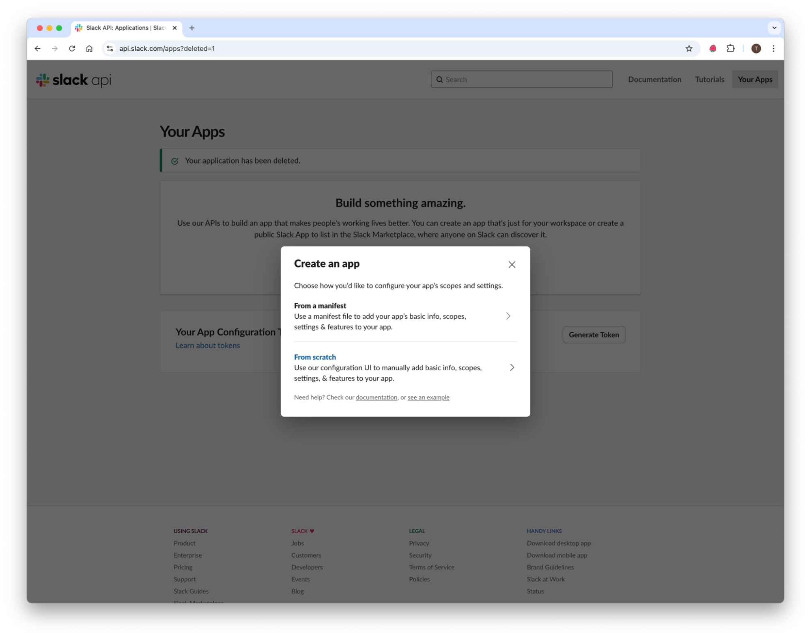Open footer Privacy link
Image resolution: width=811 pixels, height=639 pixels.
coord(419,543)
